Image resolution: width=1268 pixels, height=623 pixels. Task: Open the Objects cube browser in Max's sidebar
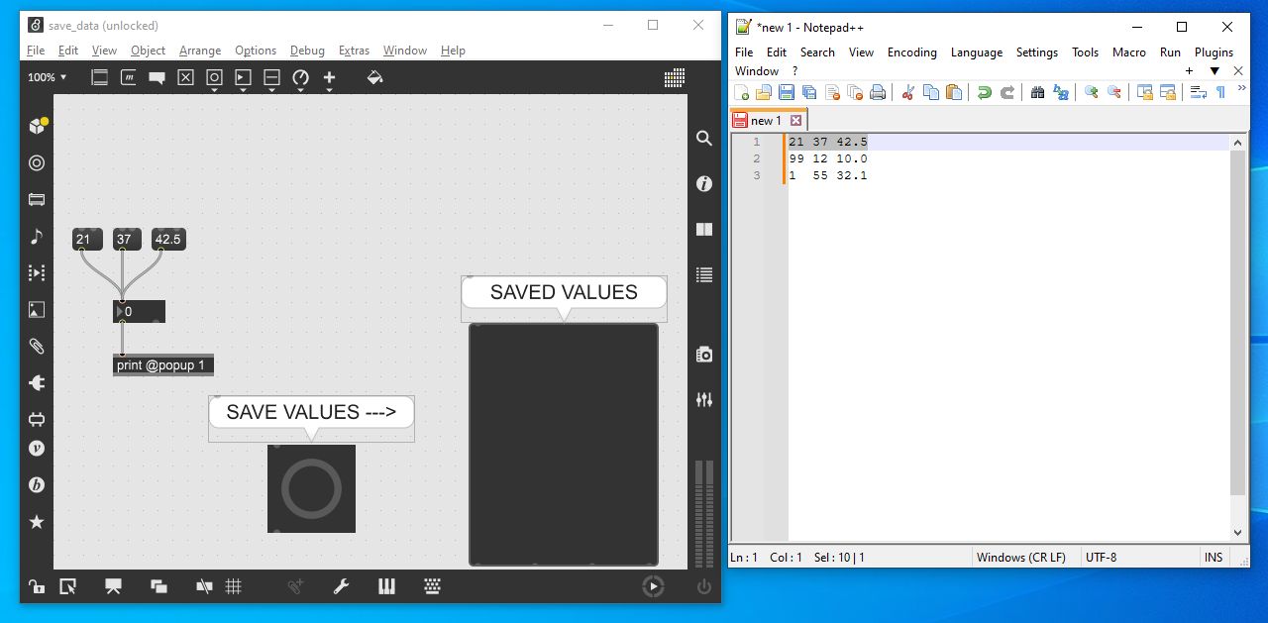pos(37,126)
